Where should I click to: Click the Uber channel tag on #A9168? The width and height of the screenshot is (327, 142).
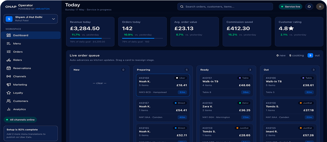[181, 78]
